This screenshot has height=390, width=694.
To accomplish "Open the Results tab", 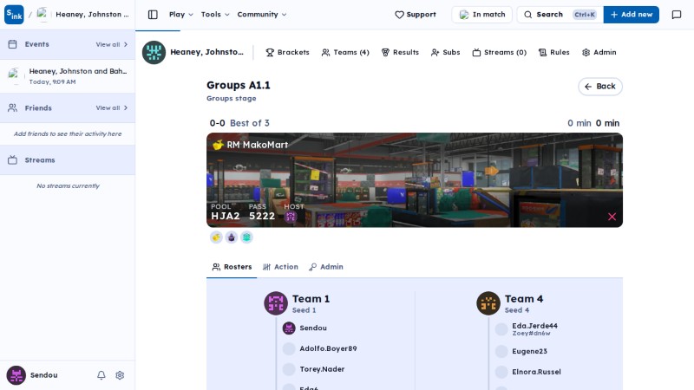I will pos(400,52).
